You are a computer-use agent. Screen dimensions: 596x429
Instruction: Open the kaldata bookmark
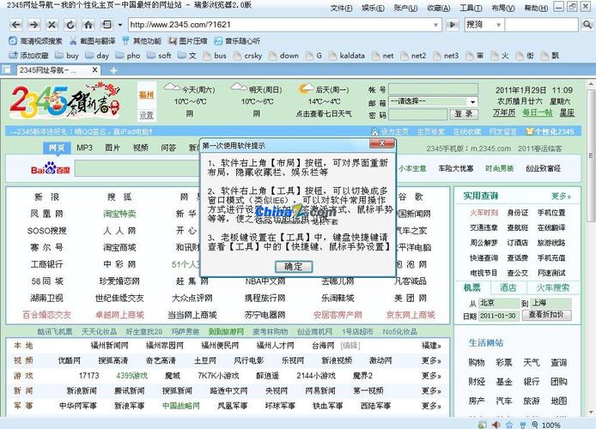pyautogui.click(x=347, y=56)
